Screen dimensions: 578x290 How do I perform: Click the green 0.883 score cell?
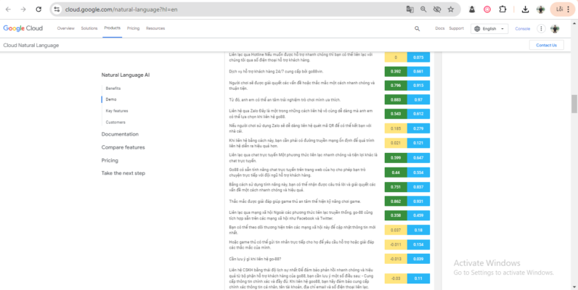(x=396, y=99)
